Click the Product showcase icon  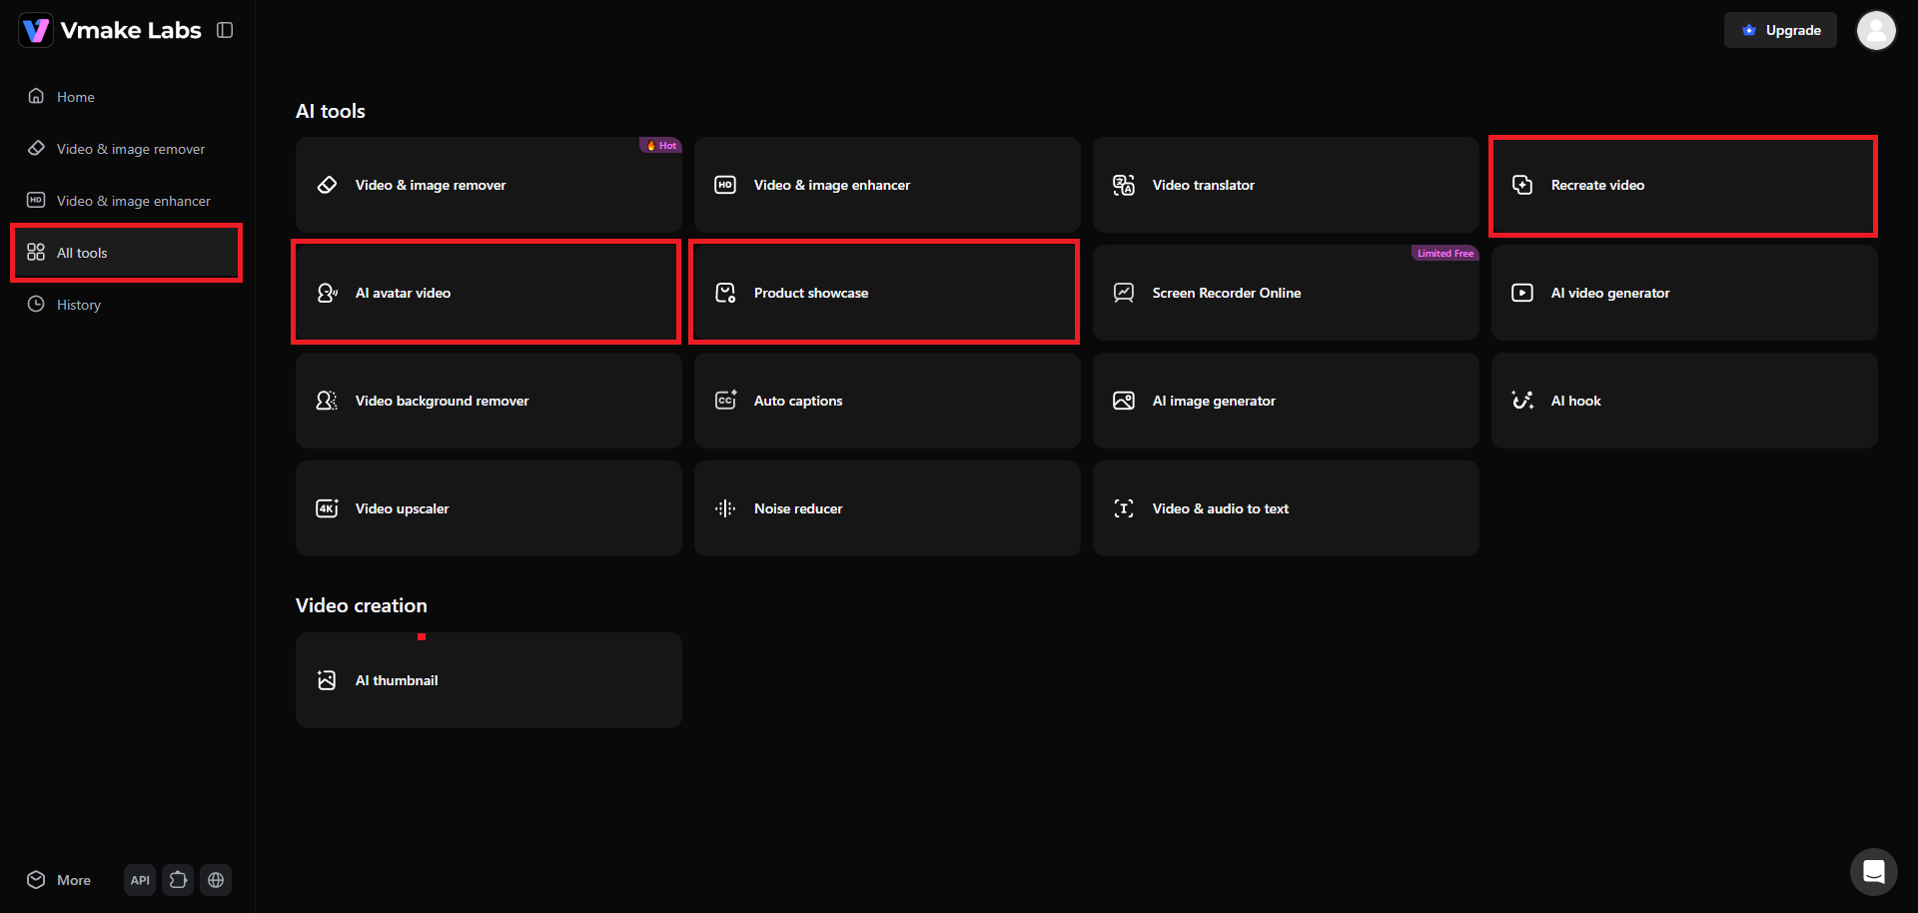(x=725, y=293)
